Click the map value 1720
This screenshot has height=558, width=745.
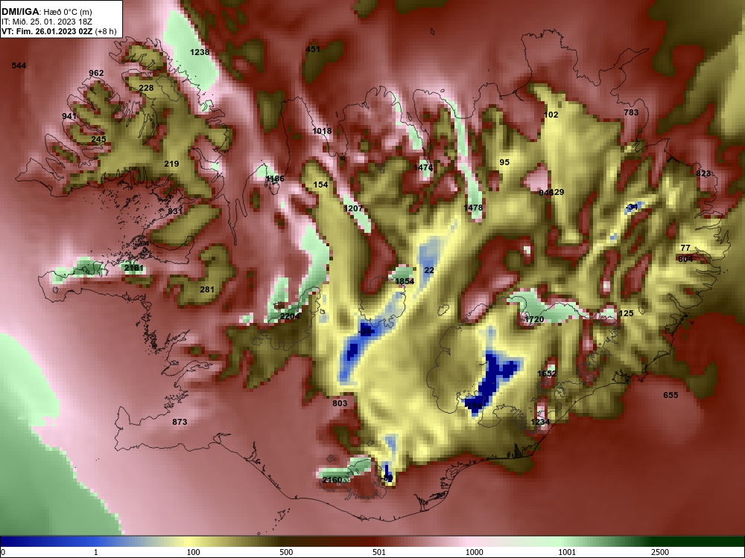534,319
